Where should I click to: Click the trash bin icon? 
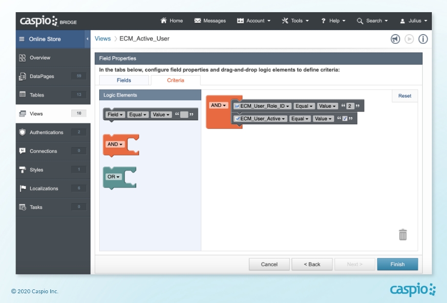click(x=403, y=234)
